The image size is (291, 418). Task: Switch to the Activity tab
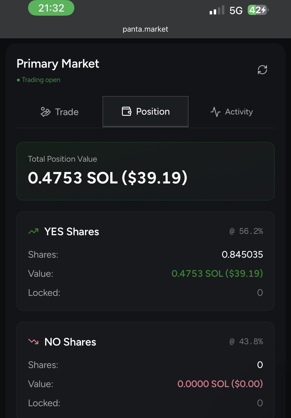[x=232, y=112]
